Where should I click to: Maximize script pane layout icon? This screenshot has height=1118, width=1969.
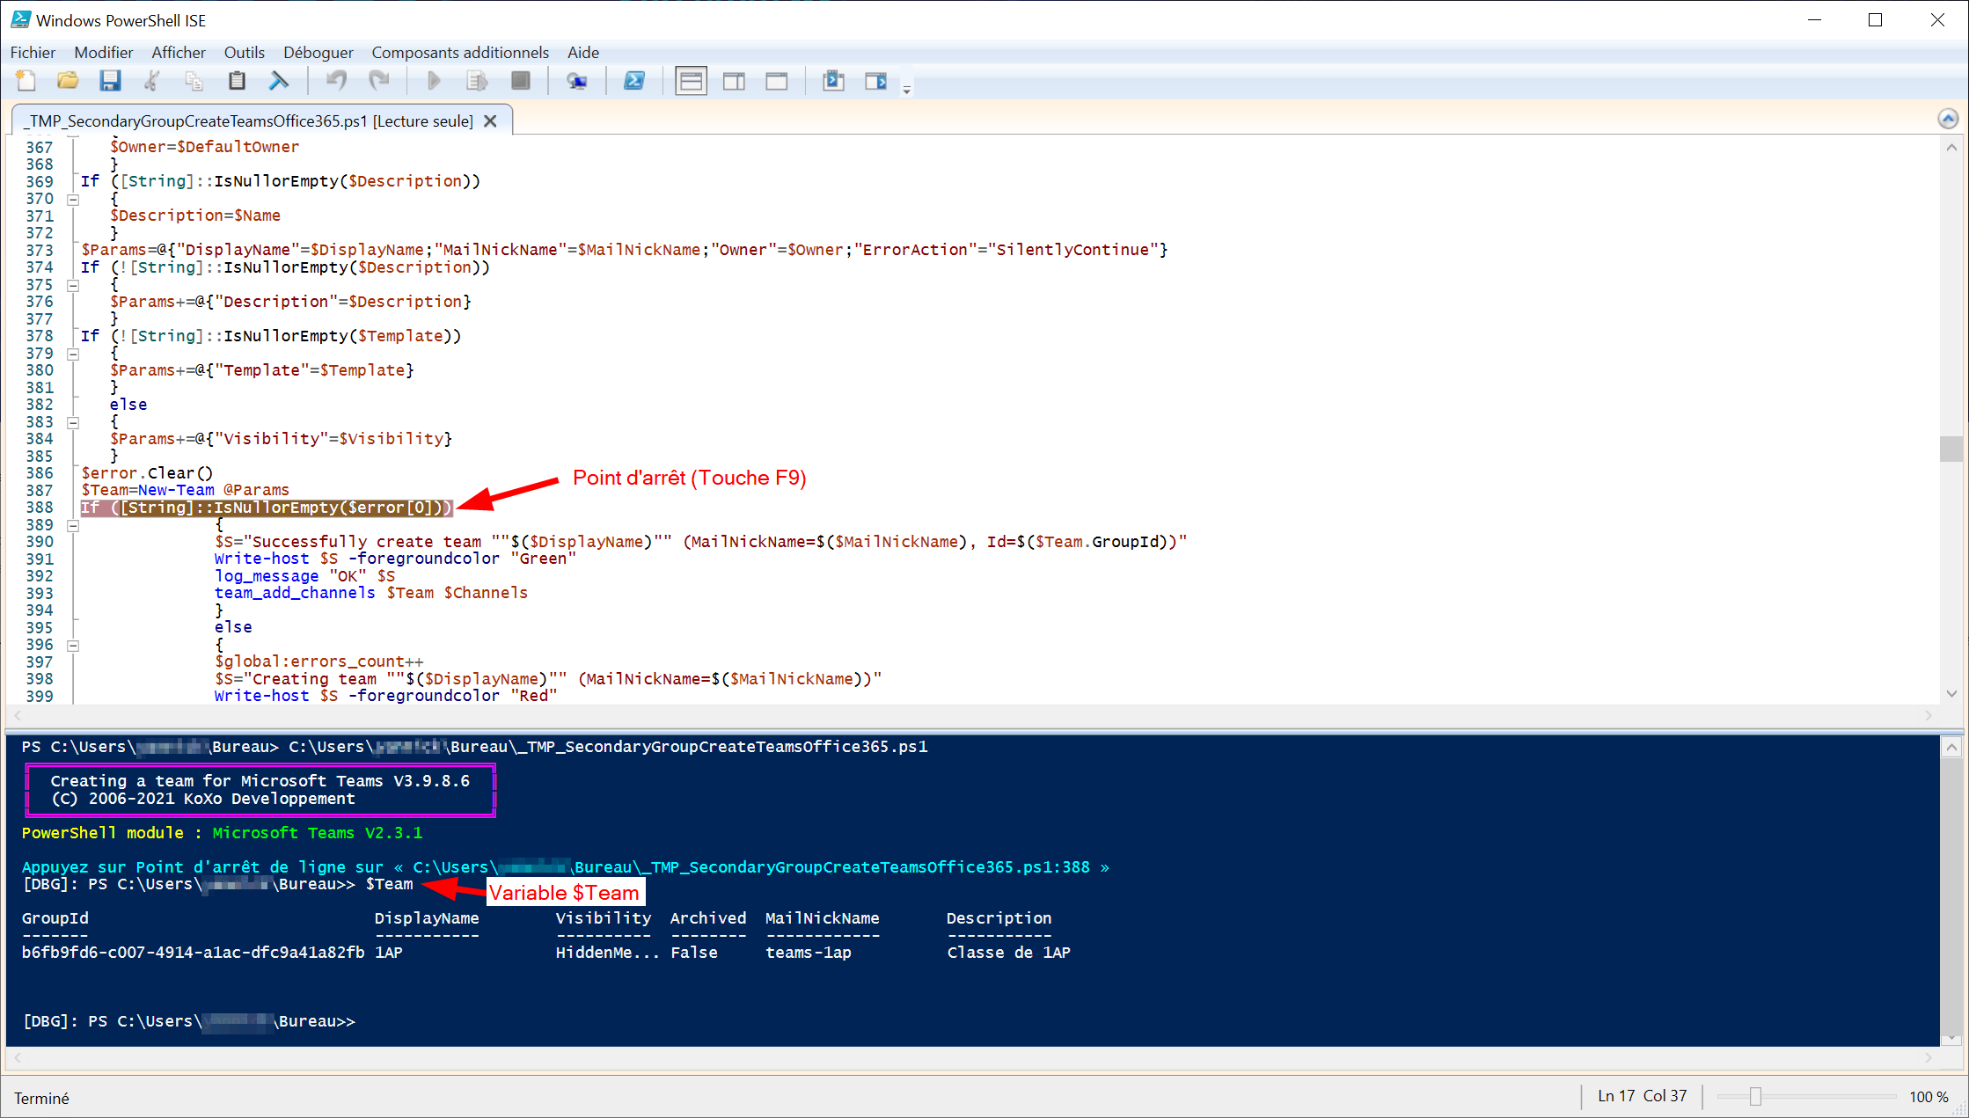point(776,81)
